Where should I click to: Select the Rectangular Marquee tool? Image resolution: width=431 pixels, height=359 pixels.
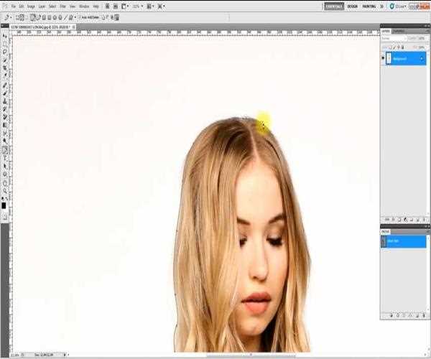5,44
